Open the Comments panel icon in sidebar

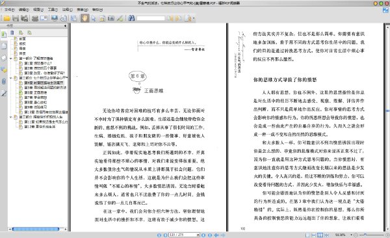coord(4,70)
